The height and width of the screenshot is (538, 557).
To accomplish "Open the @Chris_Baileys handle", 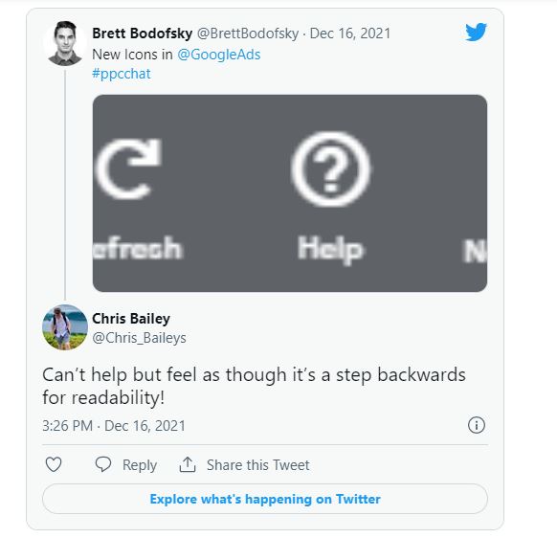I will coord(139,338).
